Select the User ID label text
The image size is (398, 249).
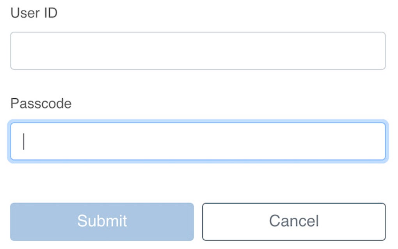34,13
